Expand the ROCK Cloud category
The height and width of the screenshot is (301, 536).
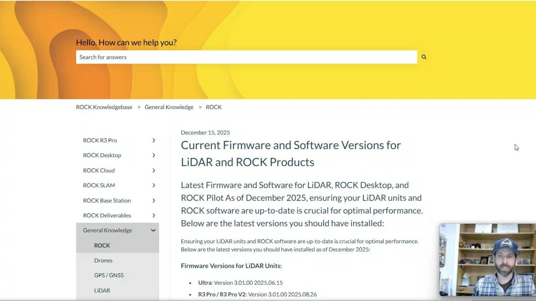coord(154,170)
